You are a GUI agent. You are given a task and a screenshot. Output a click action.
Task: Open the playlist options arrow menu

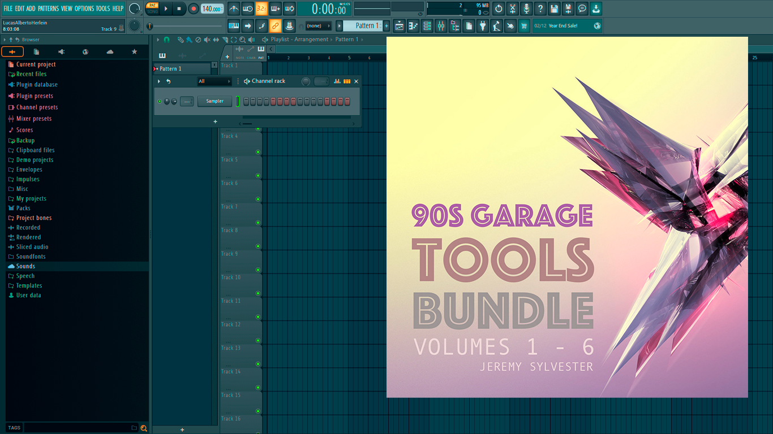point(158,40)
